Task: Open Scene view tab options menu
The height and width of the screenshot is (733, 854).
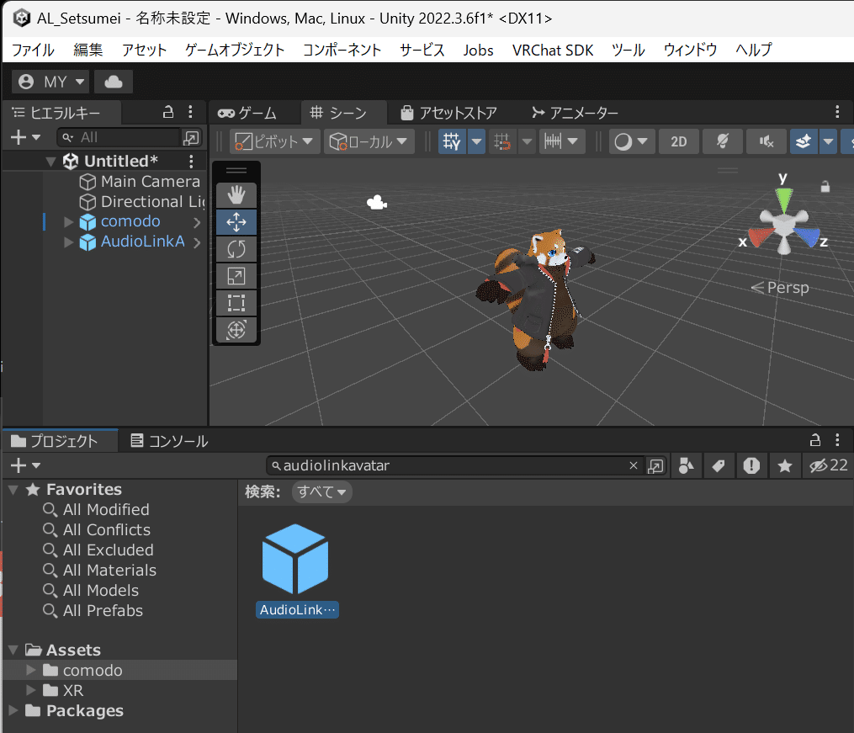Action: 837,112
